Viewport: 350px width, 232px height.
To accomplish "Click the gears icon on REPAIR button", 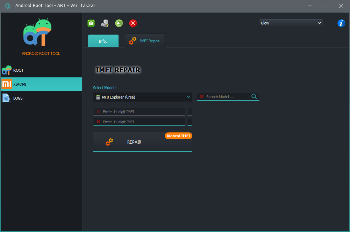I will pos(109,142).
